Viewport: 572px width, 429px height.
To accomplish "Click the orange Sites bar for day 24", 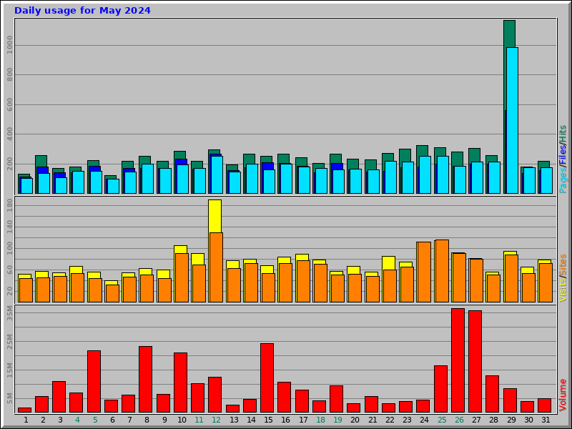I will pos(424,272).
